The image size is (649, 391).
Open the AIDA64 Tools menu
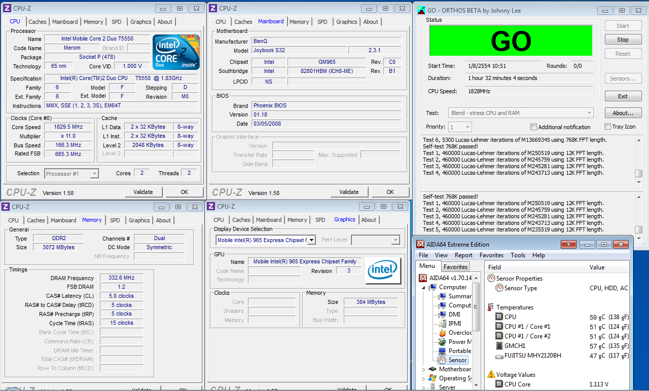pos(518,255)
